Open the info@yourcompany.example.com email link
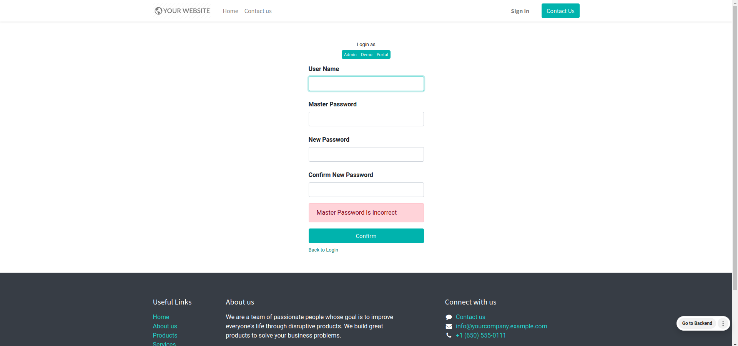The width and height of the screenshot is (738, 346). coord(501,326)
